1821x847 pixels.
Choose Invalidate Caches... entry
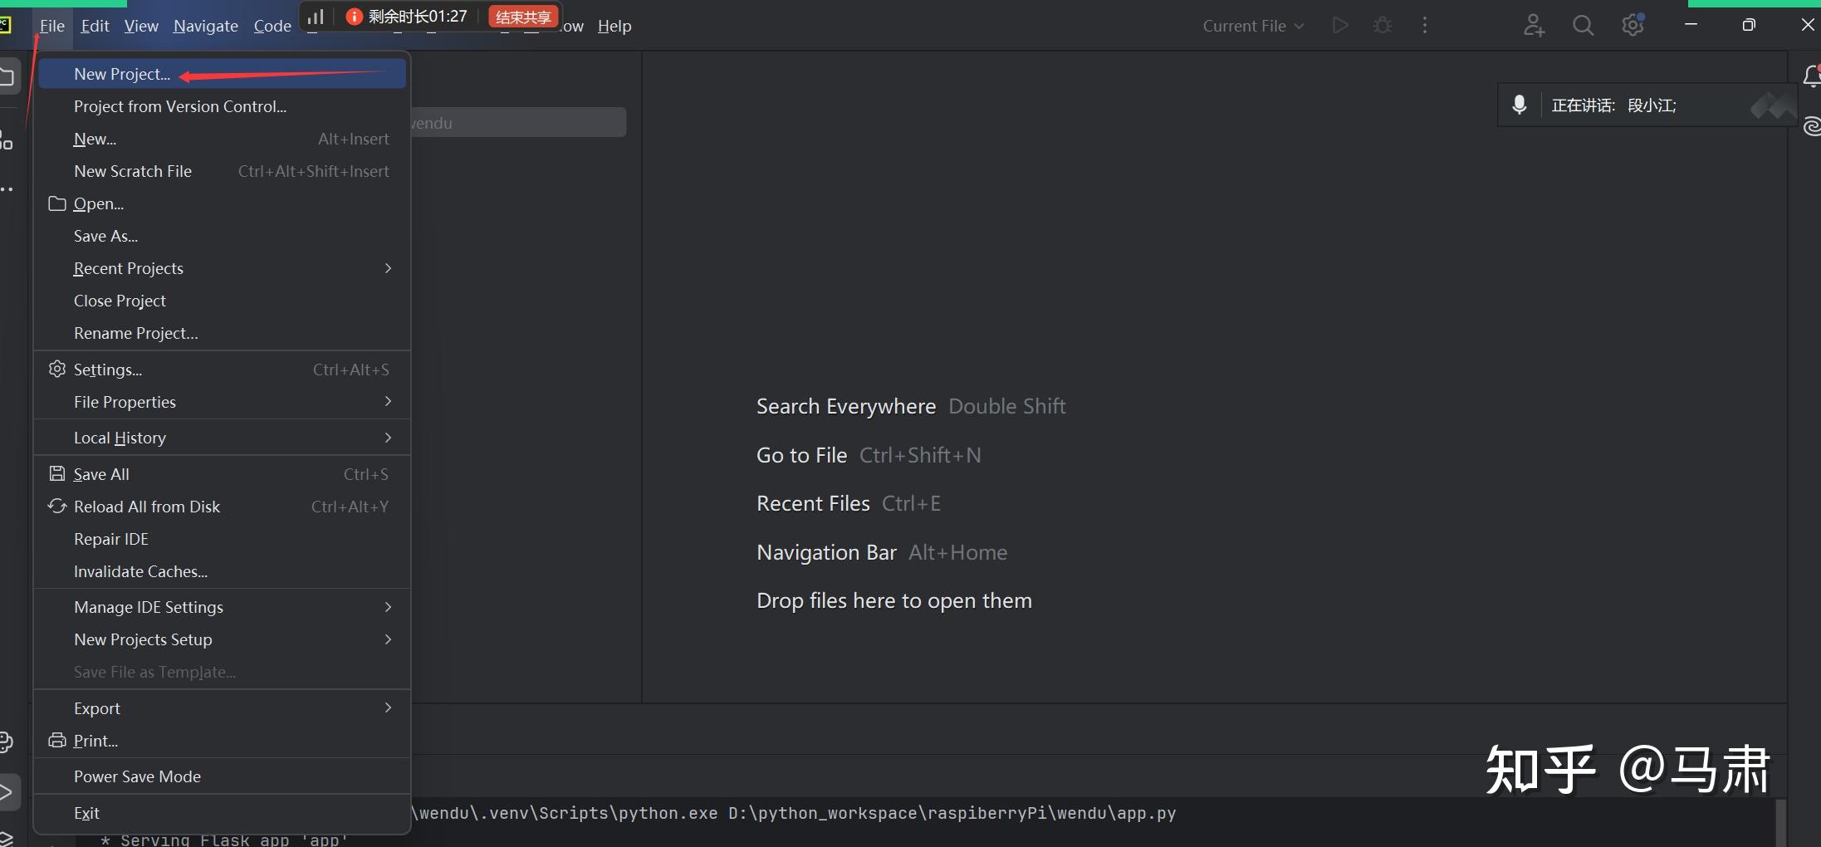140,571
